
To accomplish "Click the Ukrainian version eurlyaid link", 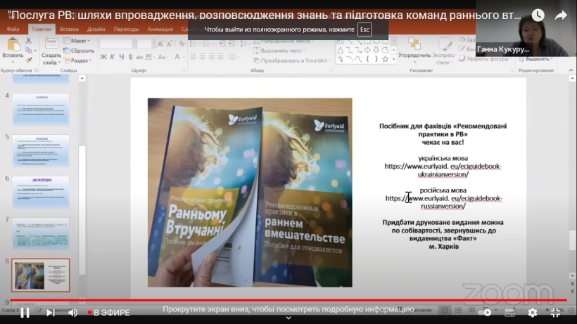I will pos(443,171).
